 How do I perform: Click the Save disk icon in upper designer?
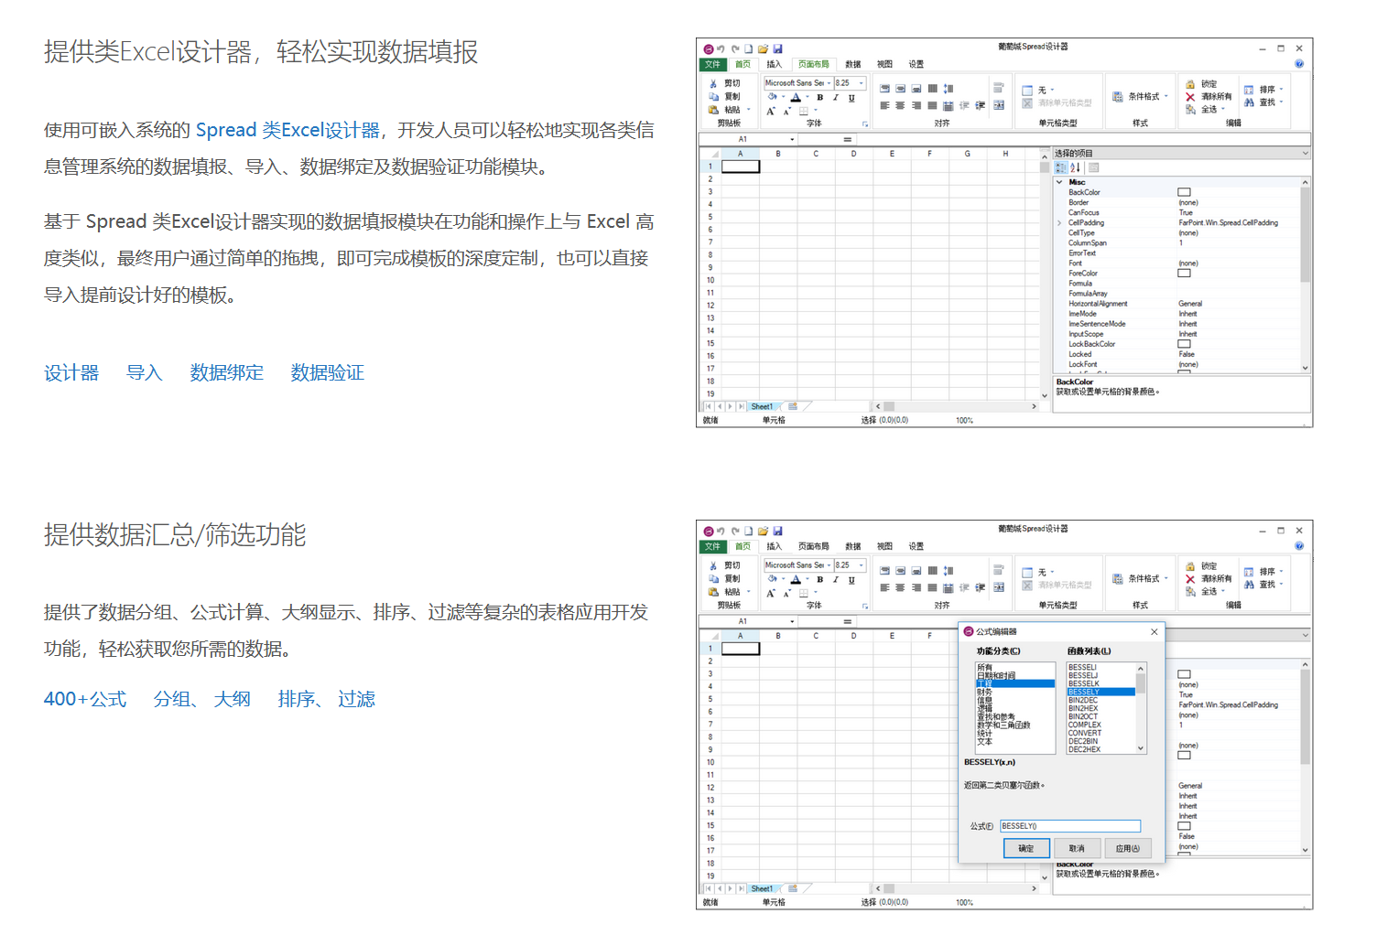pos(777,48)
